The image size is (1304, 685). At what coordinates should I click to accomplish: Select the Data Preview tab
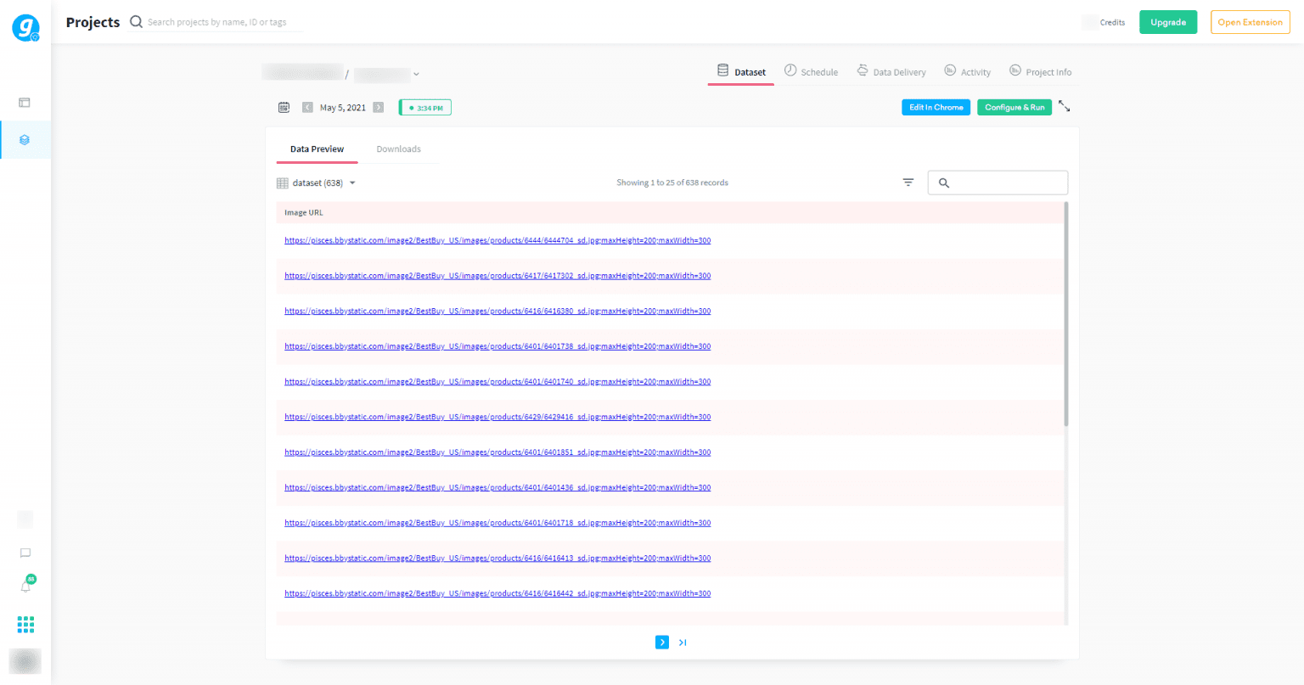point(317,149)
